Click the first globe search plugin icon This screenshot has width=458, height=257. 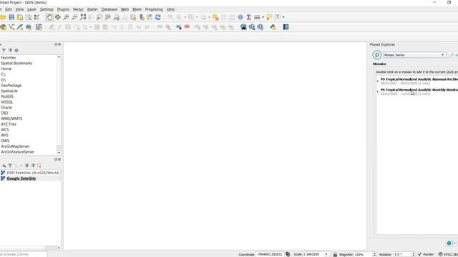pyautogui.click(x=243, y=27)
